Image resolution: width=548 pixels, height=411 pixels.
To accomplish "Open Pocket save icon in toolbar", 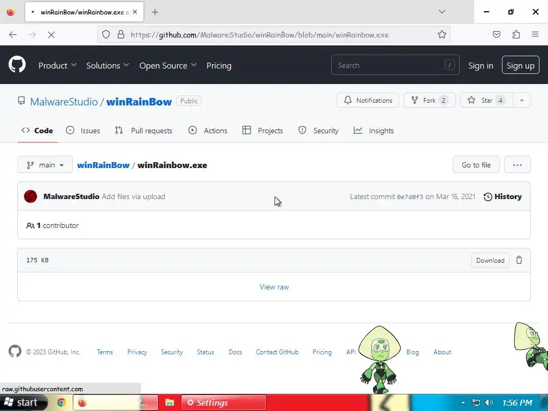I will [x=496, y=34].
